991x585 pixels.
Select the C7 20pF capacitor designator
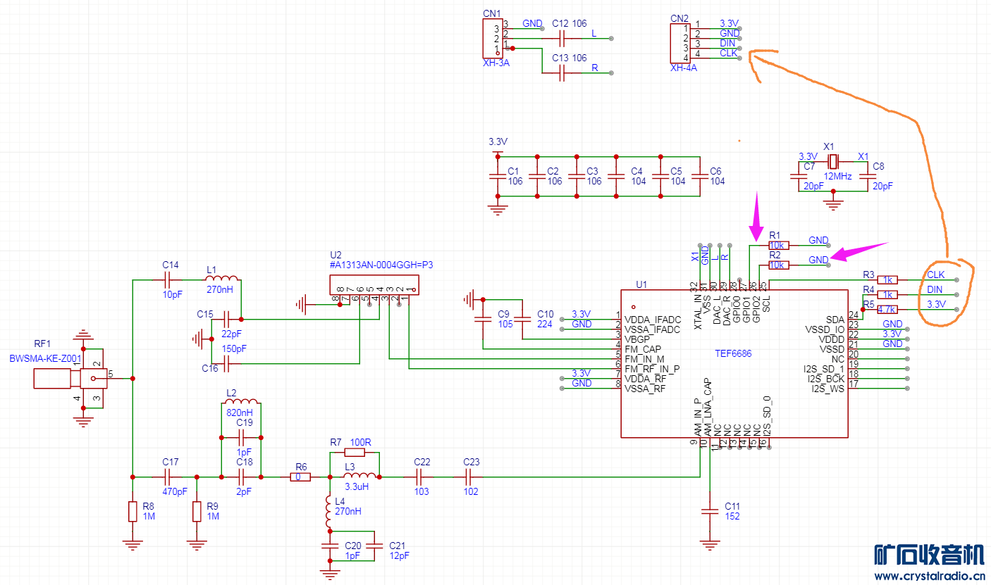point(808,167)
